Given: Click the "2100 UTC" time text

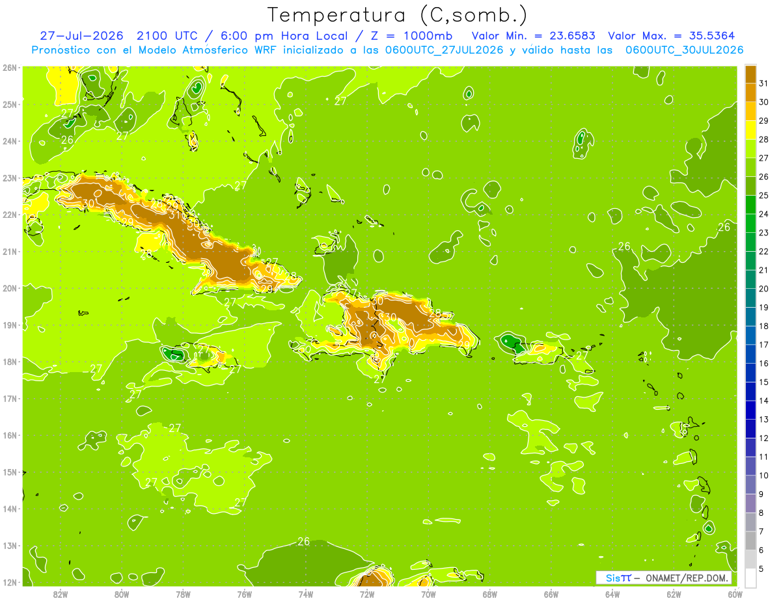Looking at the screenshot, I should (168, 35).
